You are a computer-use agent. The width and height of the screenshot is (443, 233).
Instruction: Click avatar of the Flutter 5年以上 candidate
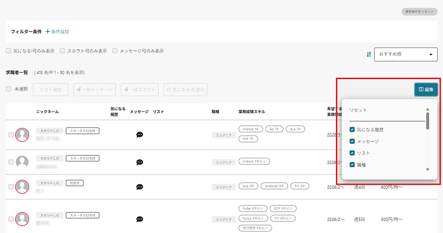pos(22,219)
